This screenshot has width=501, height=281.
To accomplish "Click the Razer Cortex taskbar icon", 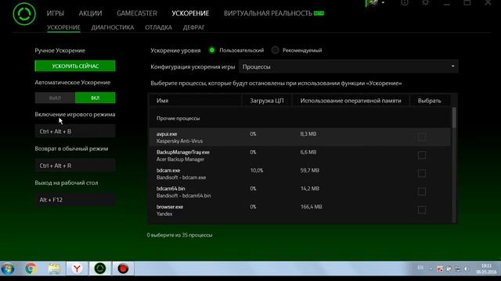I will tap(100, 269).
